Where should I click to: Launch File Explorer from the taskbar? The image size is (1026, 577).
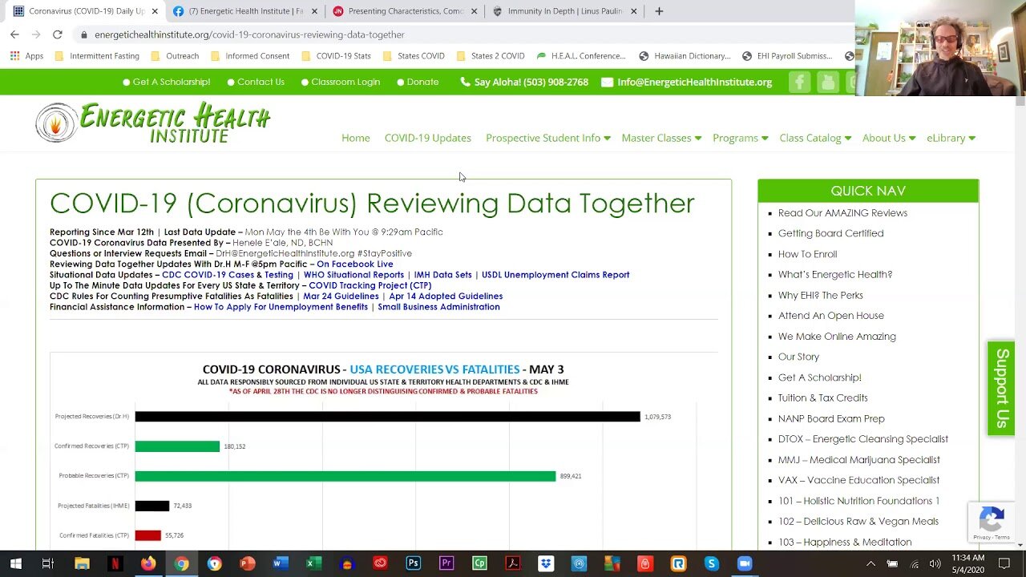coord(82,563)
